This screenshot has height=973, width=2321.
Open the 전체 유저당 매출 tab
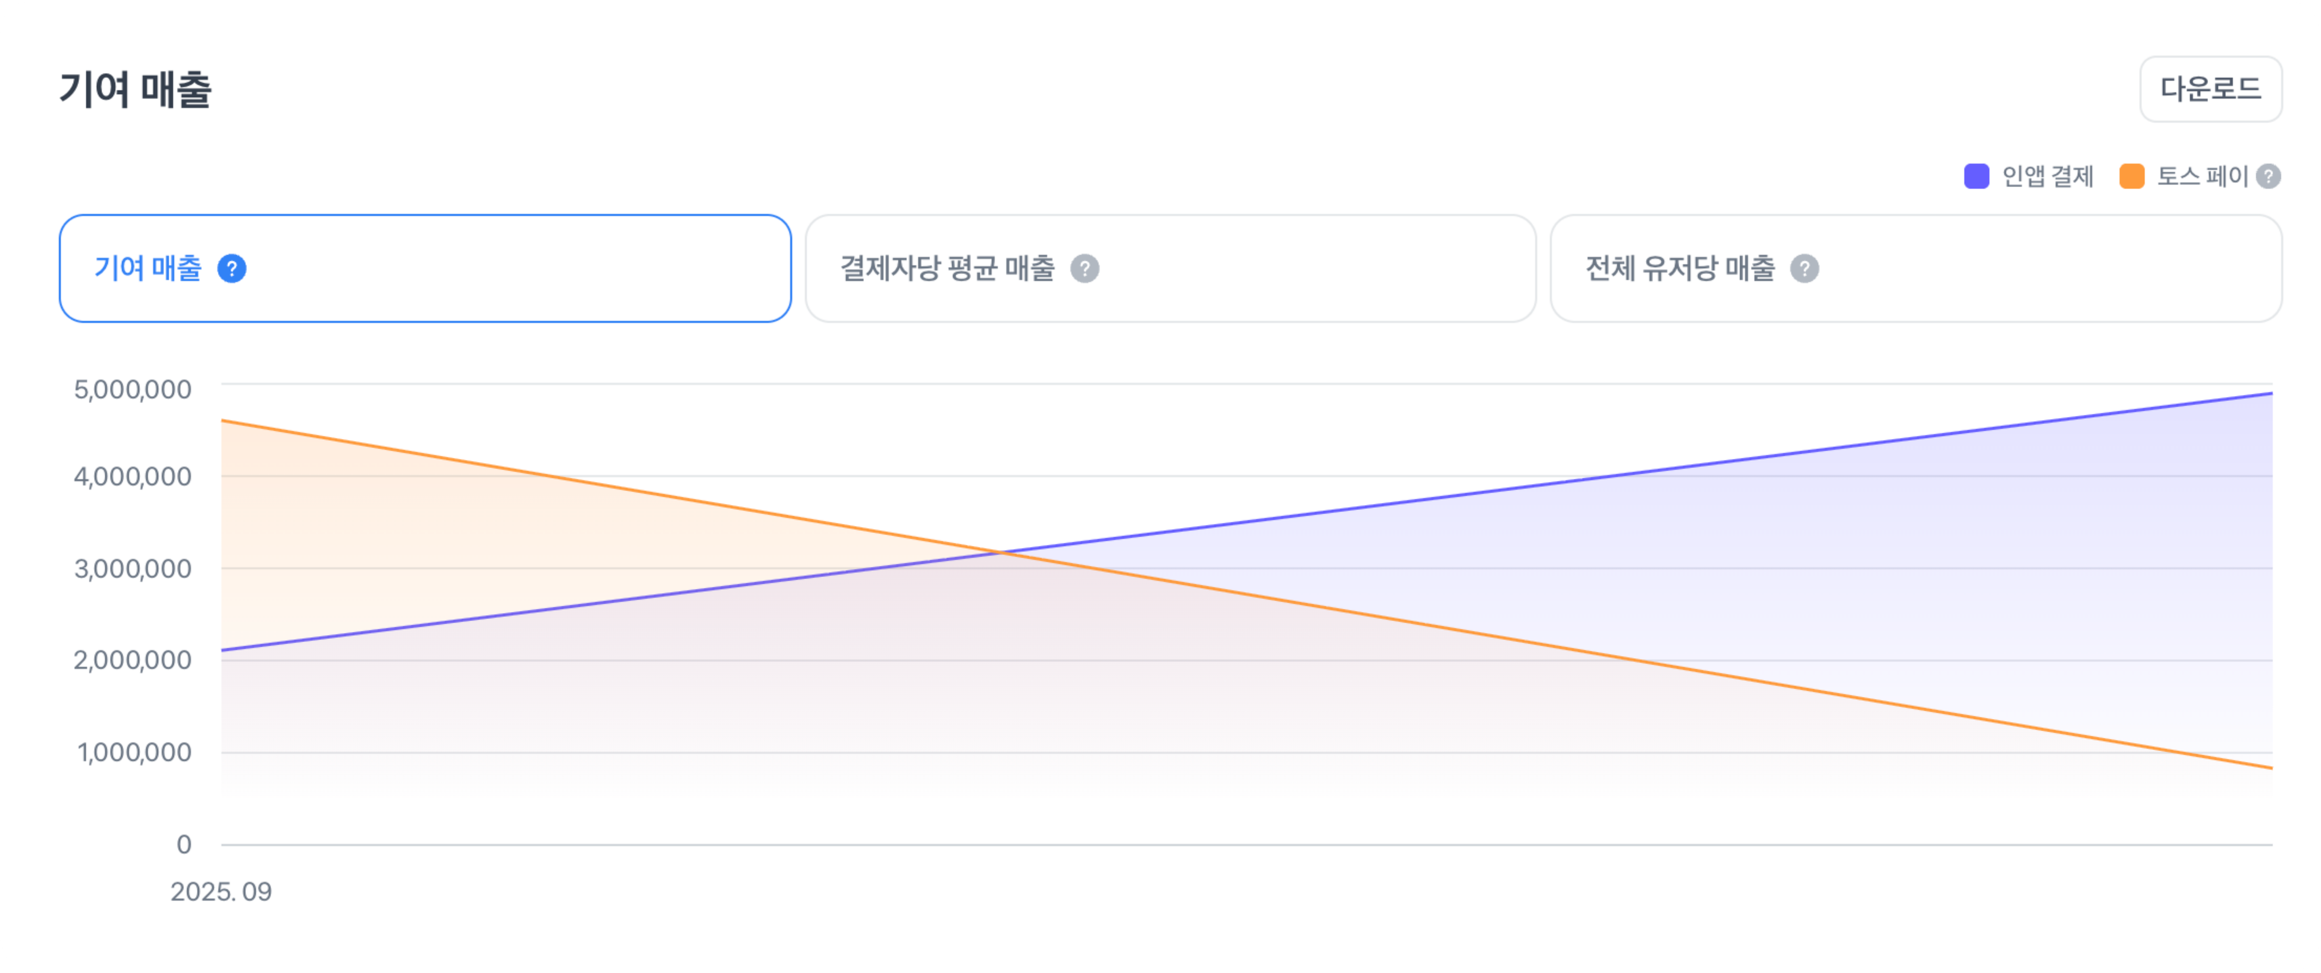1914,268
